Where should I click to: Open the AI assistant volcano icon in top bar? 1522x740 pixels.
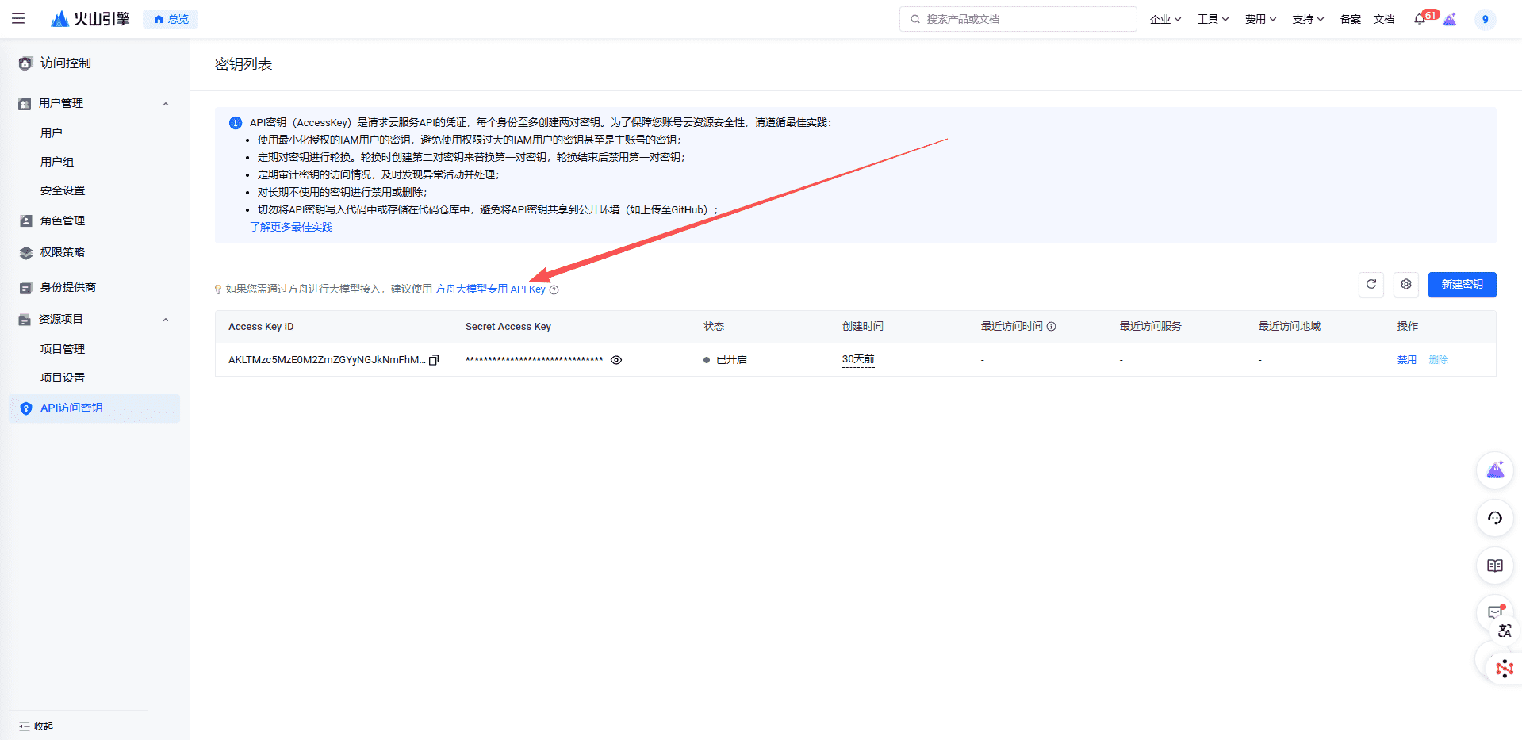point(1451,19)
